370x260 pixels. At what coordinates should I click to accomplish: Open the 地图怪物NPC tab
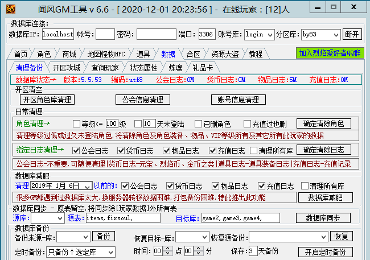(x=106, y=54)
